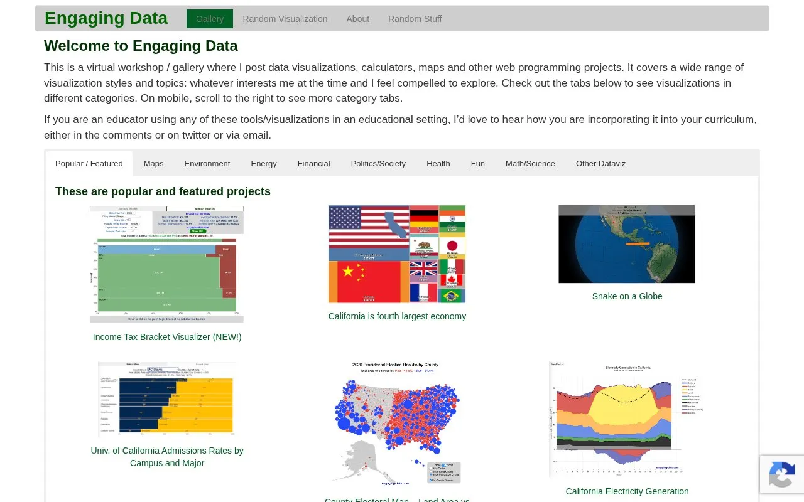Image resolution: width=804 pixels, height=502 pixels.
Task: Switch to the Maps tab
Action: click(153, 164)
